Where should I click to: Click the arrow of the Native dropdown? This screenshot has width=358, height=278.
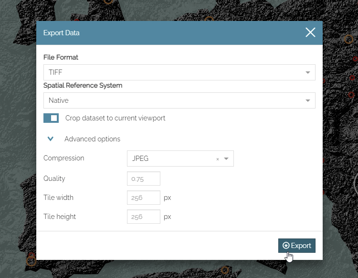[x=307, y=100]
